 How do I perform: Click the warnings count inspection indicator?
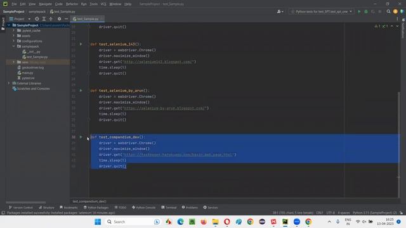[377, 27]
